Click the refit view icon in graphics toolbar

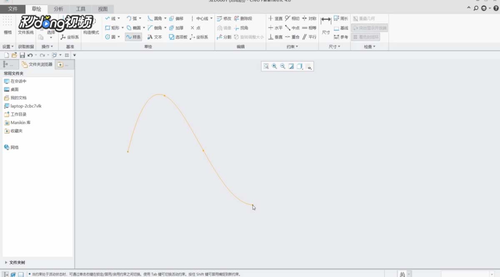266,66
